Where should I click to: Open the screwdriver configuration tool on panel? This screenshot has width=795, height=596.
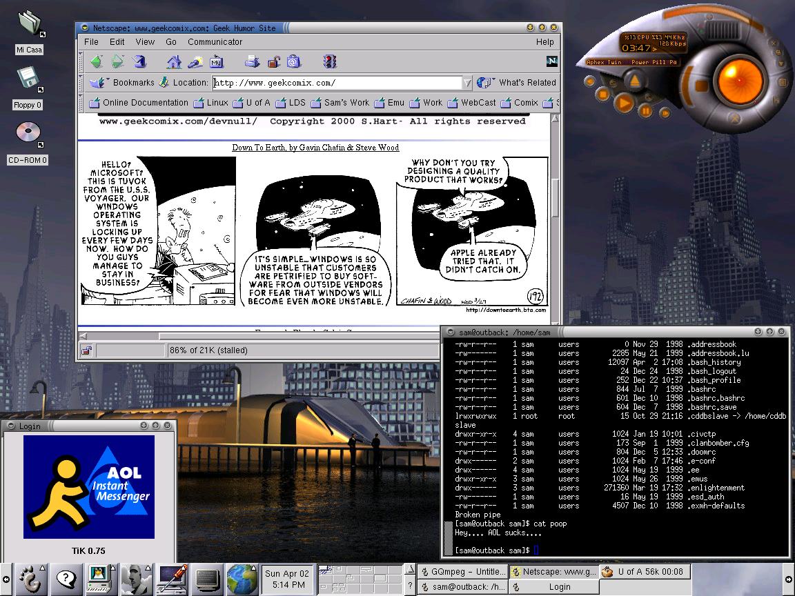172,579
